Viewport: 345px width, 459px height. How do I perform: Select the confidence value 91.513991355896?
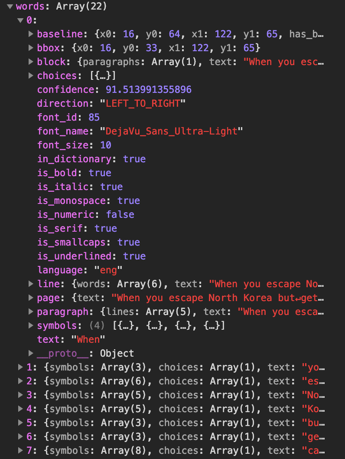click(x=149, y=89)
